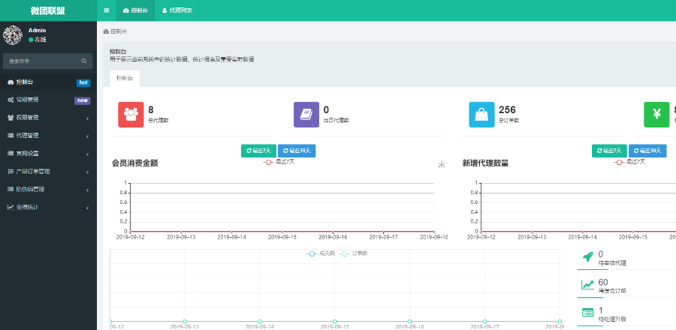
Task: Click the red total agents icon
Action: (131, 115)
